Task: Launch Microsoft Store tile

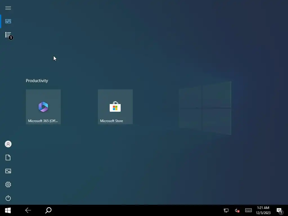Action: click(x=115, y=107)
